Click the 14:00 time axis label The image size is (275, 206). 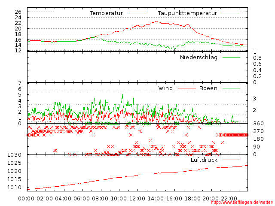click(156, 199)
